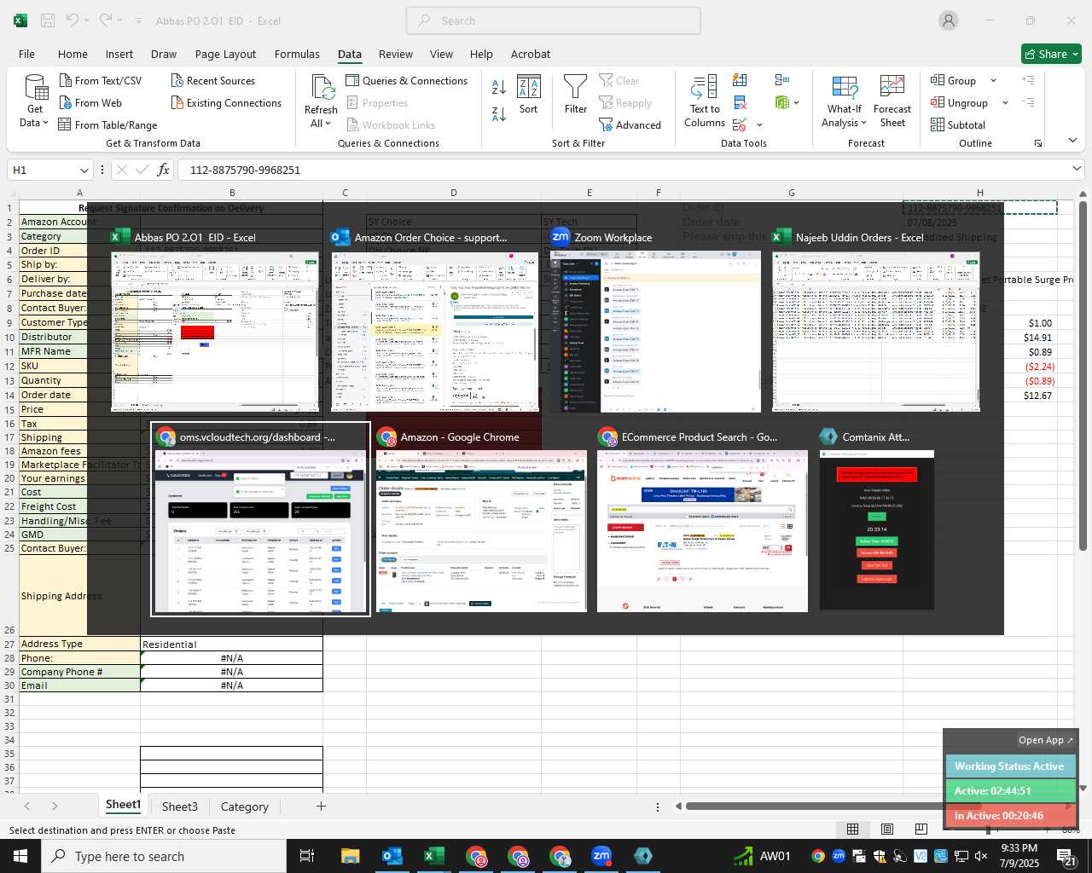Add a new sheet

click(321, 806)
